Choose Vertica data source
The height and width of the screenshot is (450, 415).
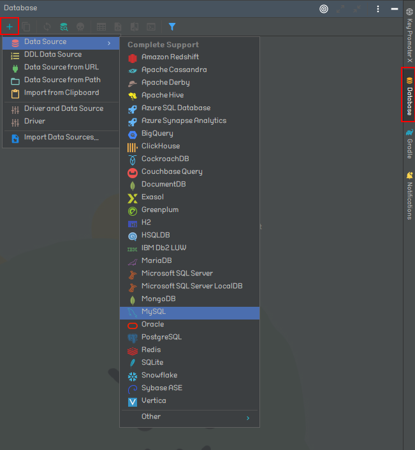coord(190,401)
